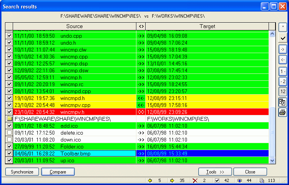The width and height of the screenshot is (289, 185).
Task: Uncheck the wincmpv.h checkbox
Action: point(9,112)
